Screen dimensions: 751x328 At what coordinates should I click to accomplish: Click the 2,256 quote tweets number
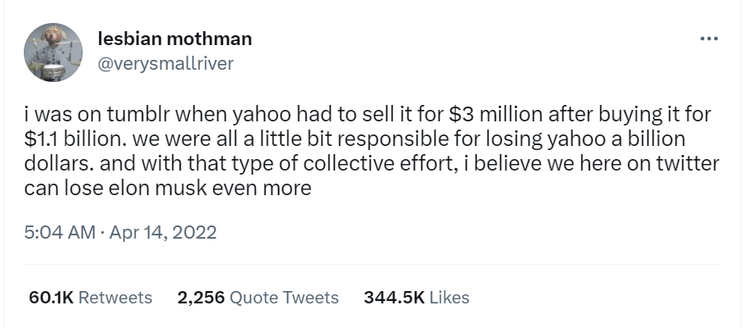(x=201, y=297)
